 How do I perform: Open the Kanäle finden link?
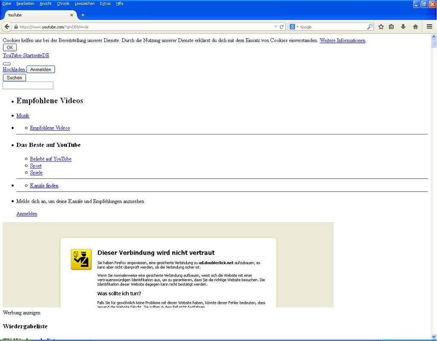(44, 186)
